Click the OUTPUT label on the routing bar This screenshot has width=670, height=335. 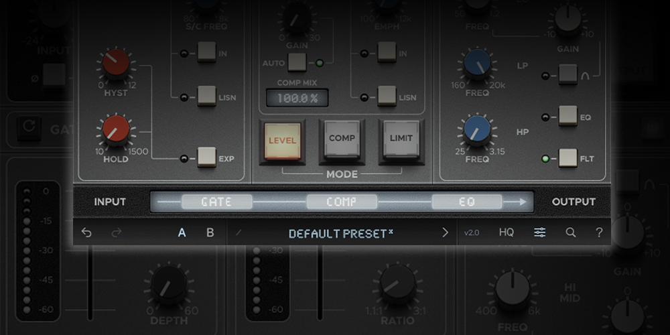574,202
